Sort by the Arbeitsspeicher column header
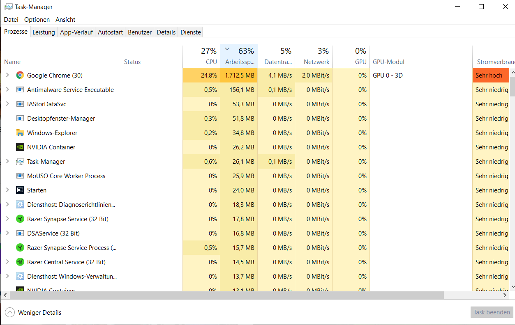The image size is (515, 325). 239,56
